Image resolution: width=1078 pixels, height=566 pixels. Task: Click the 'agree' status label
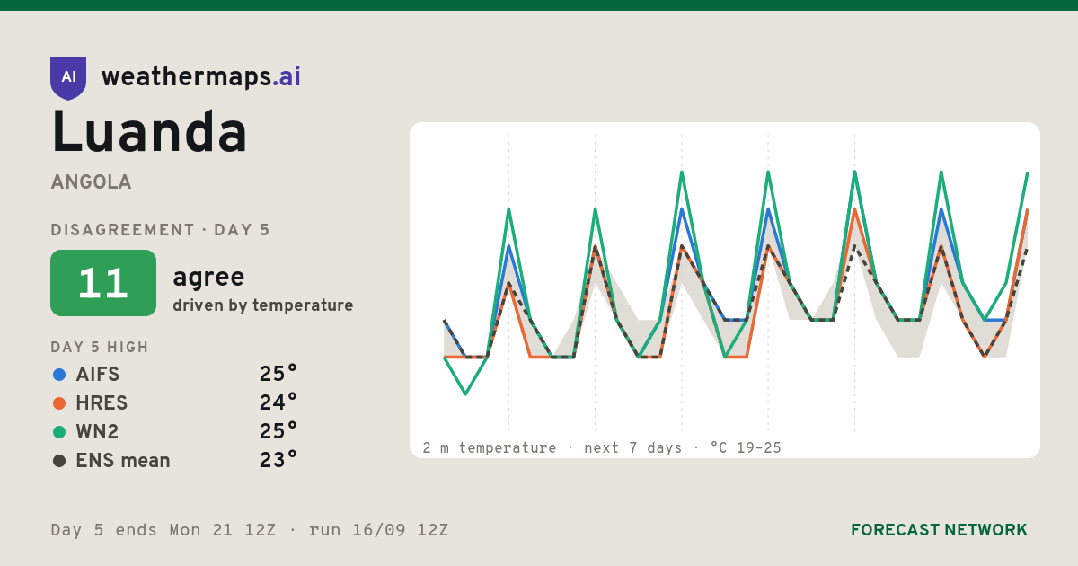pos(208,278)
